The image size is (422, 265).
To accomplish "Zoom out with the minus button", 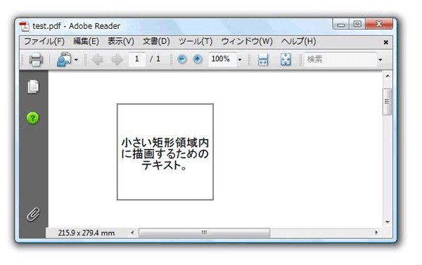I will (182, 59).
